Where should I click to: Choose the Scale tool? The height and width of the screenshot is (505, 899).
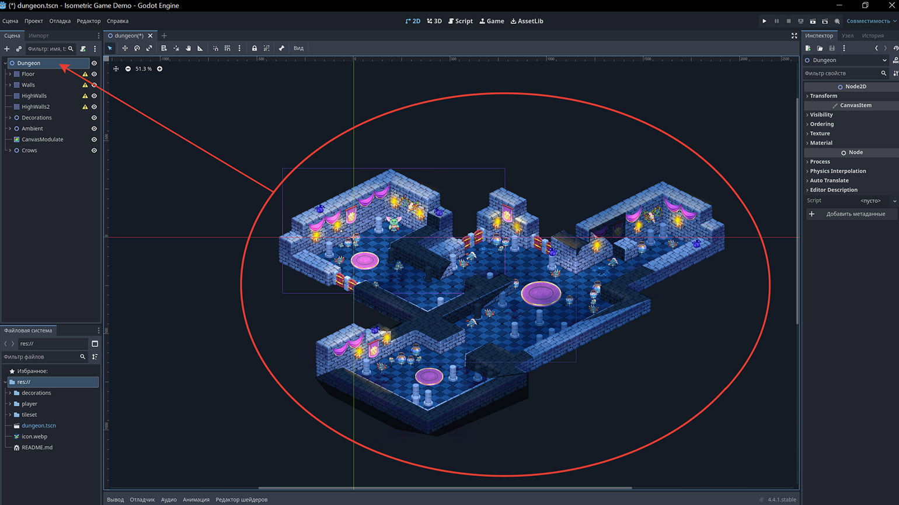coord(149,48)
